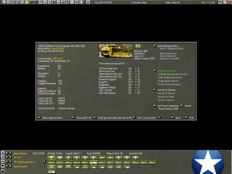This screenshot has width=232, height=174.
Task: Open the orange flag toolbar icon
Action: pos(40,2)
